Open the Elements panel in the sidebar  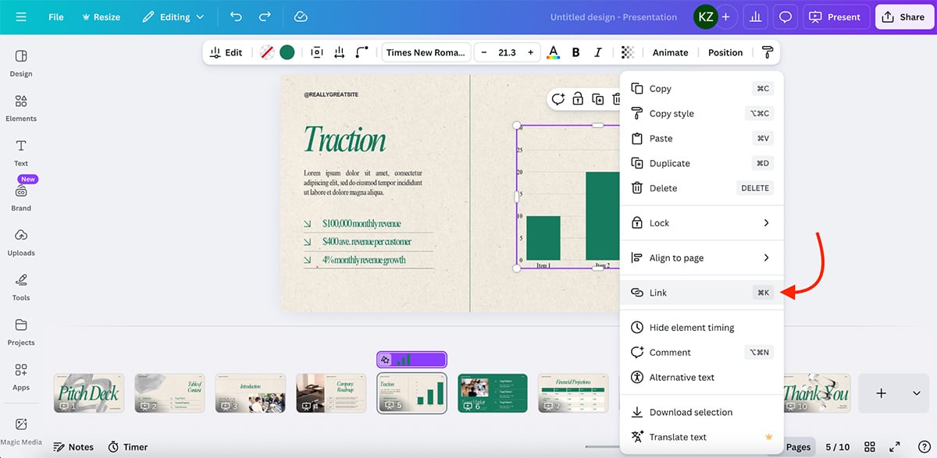tap(20, 108)
